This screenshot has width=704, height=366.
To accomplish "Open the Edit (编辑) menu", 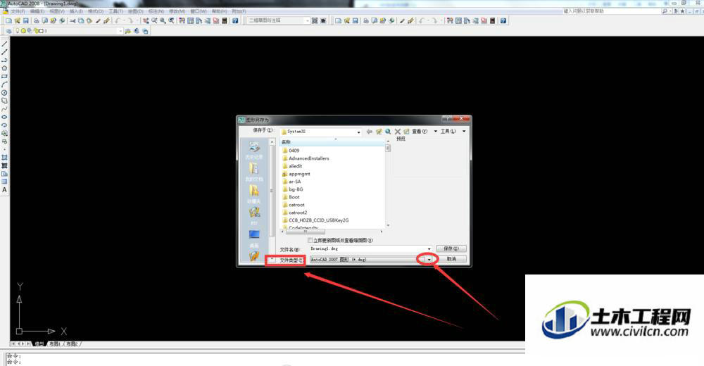I will coord(37,11).
